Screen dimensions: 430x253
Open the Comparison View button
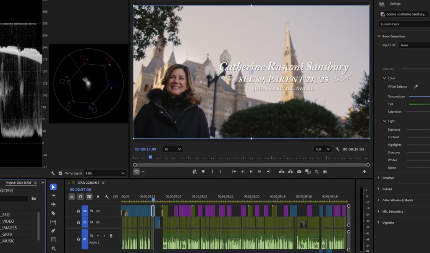pos(308,171)
